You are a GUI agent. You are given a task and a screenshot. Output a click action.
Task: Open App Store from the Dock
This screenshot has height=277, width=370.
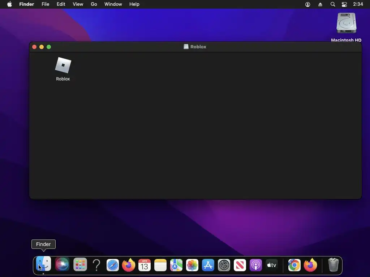(208, 265)
